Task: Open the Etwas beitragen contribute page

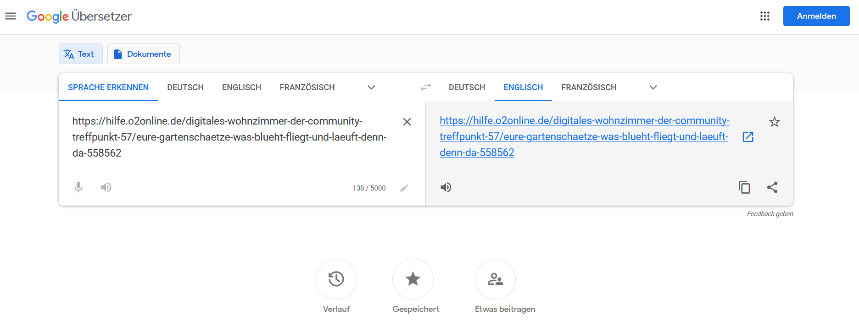Action: tap(496, 279)
